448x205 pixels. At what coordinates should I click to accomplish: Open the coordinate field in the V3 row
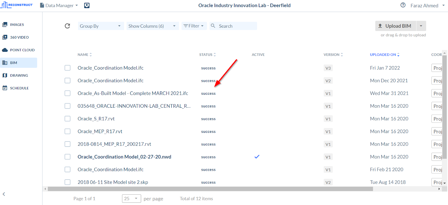point(437,68)
